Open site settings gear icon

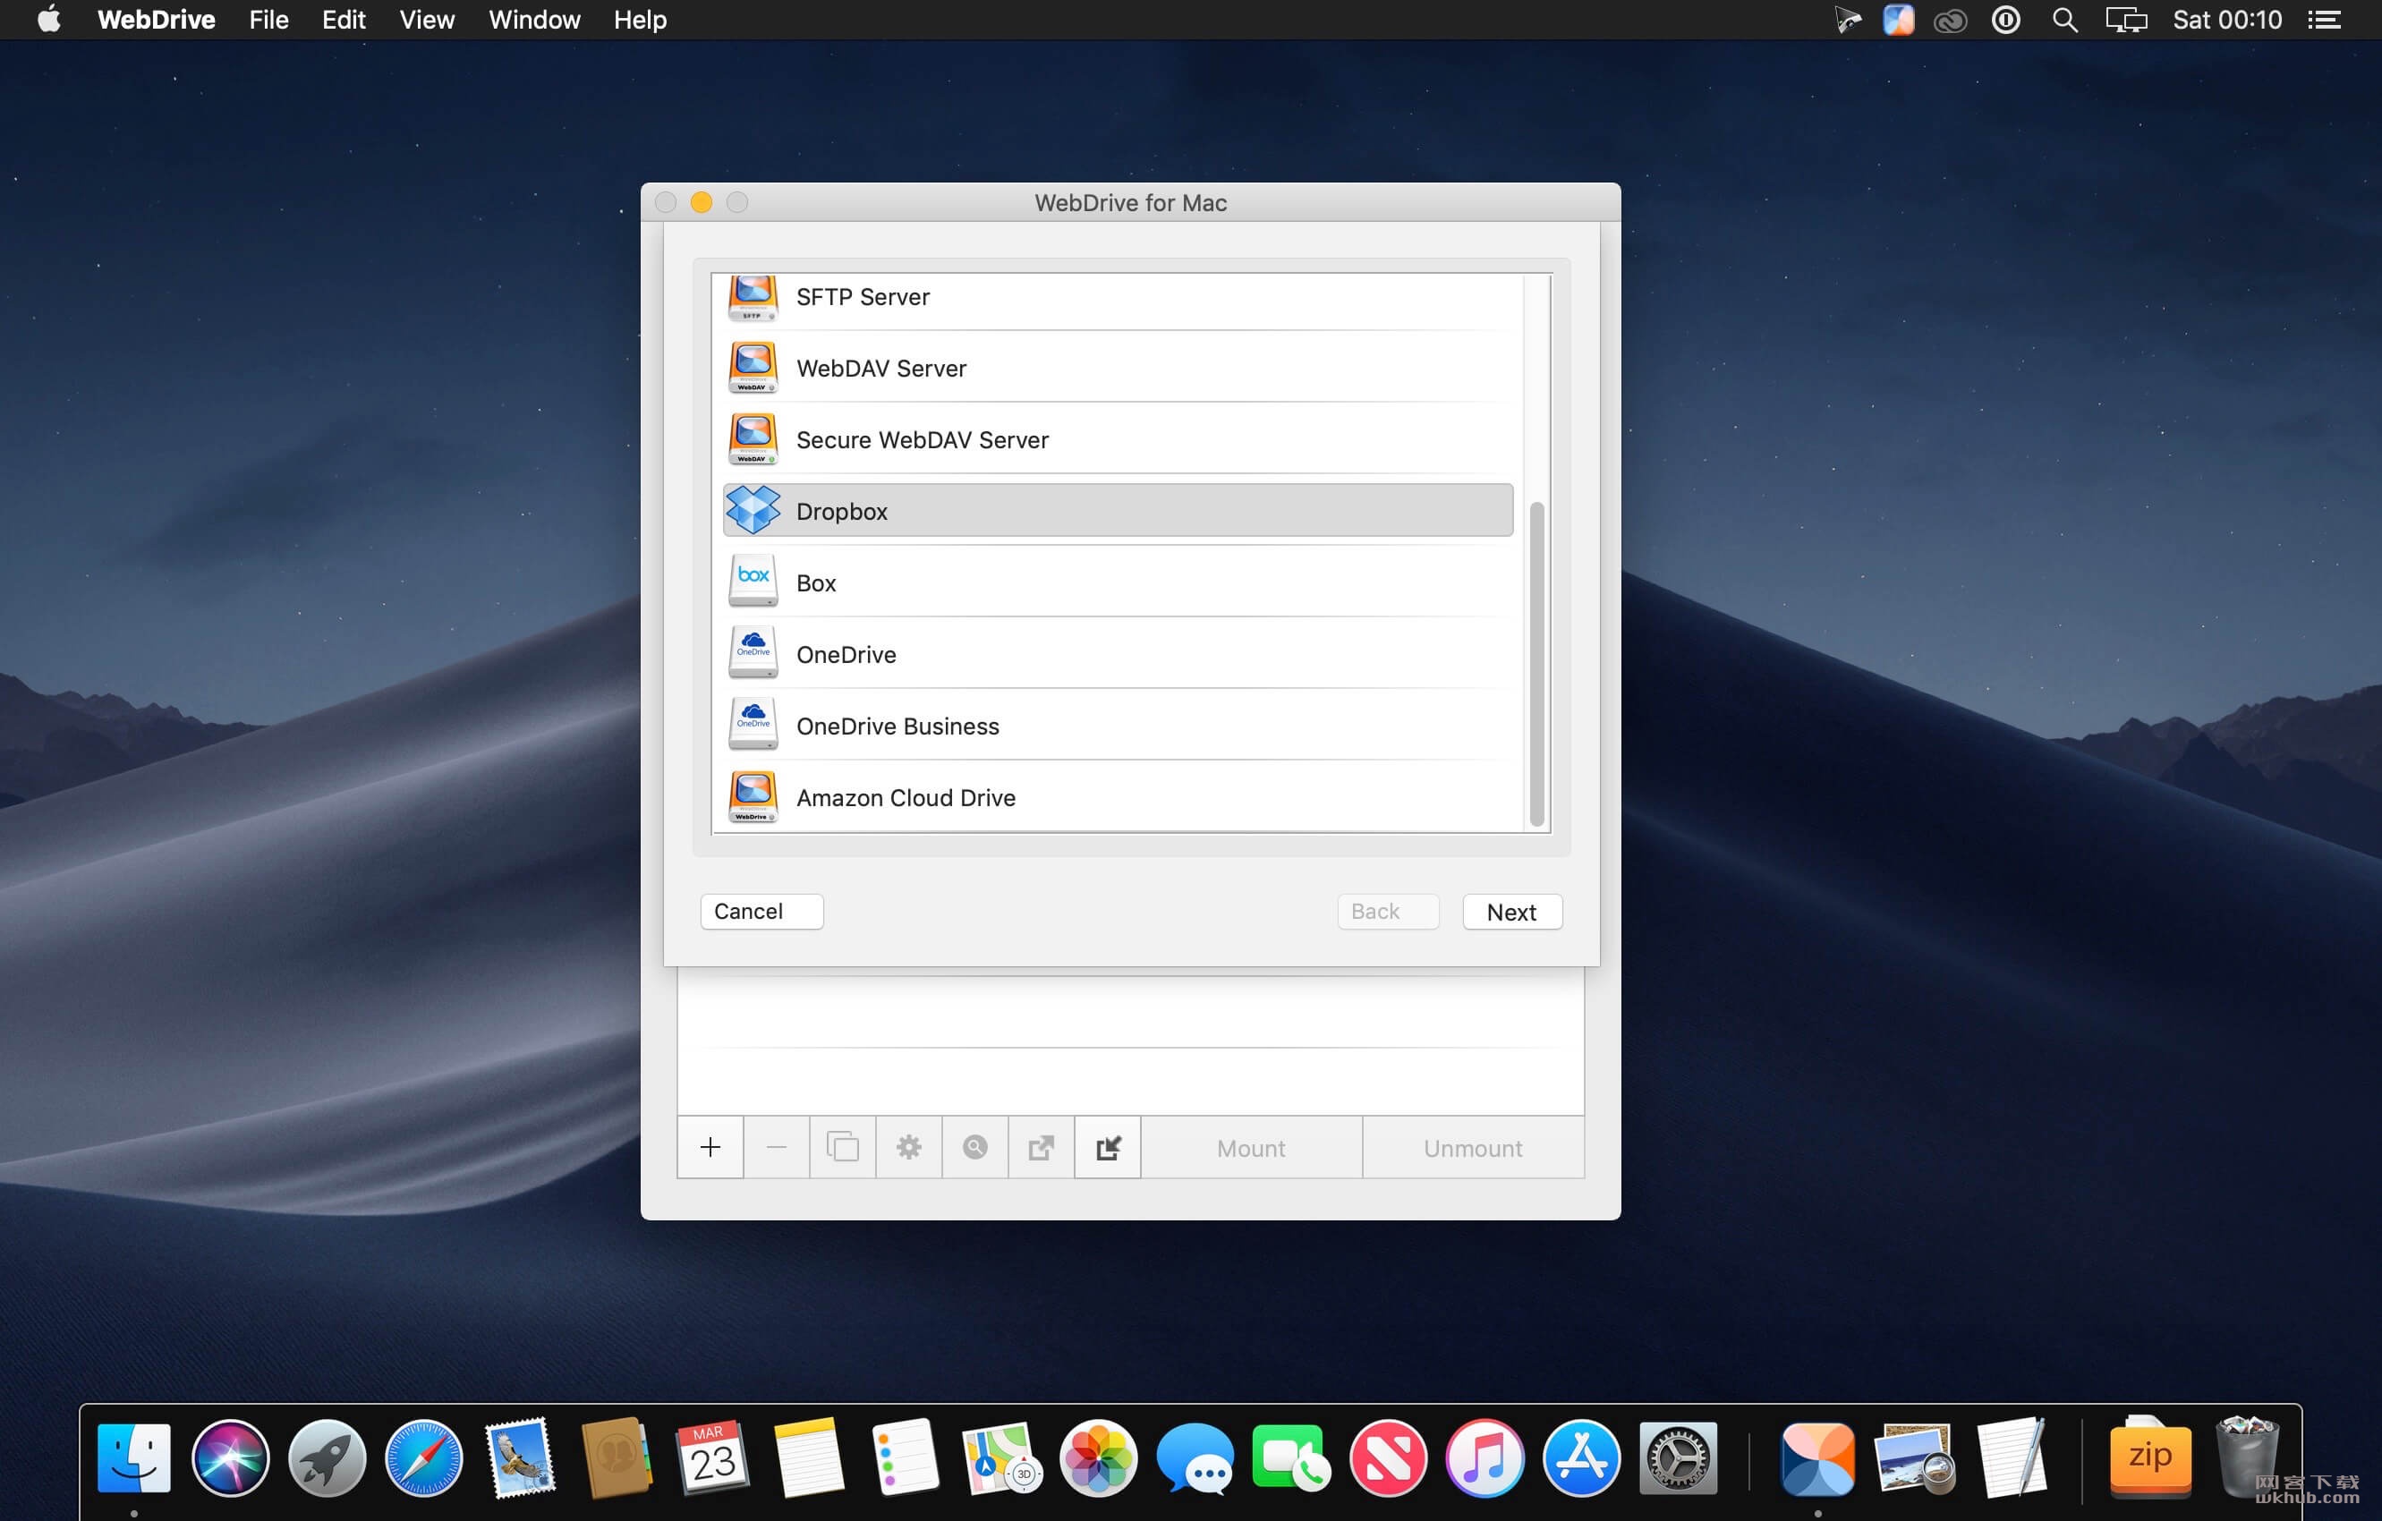[909, 1147]
